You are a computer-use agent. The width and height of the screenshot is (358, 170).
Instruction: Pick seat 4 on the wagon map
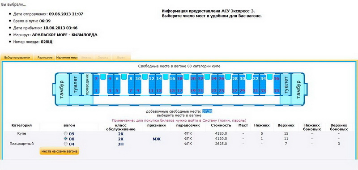110,79
